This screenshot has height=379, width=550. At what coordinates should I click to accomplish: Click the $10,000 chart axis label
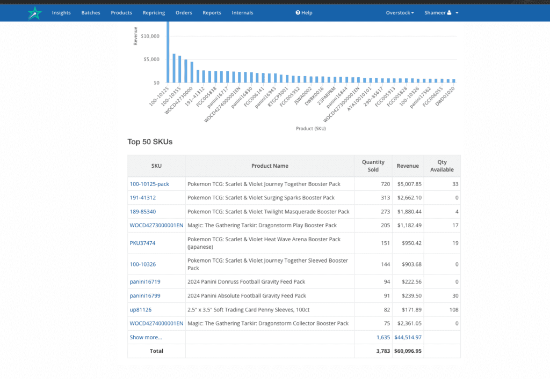[150, 36]
